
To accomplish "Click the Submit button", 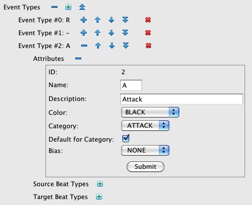I will (146, 166).
